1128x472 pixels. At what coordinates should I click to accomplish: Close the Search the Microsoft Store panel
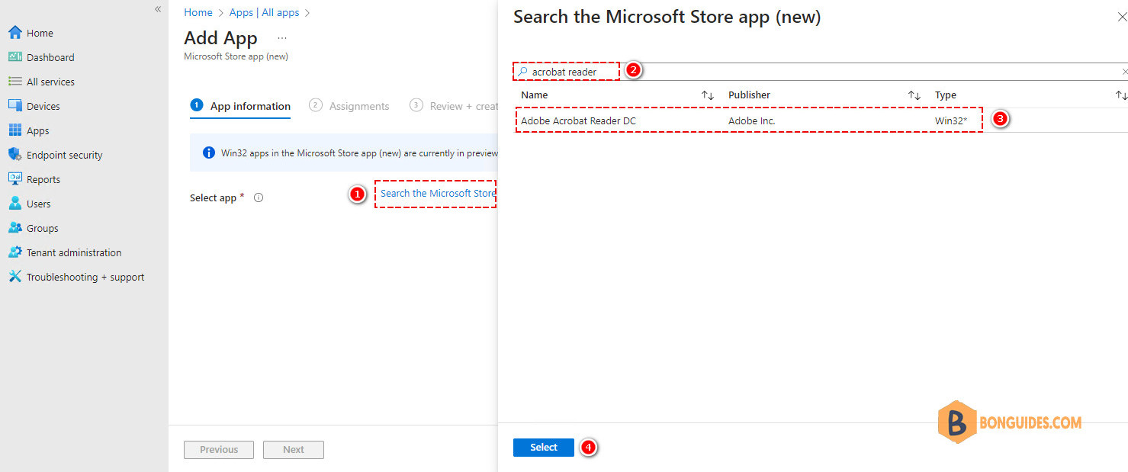1122,17
